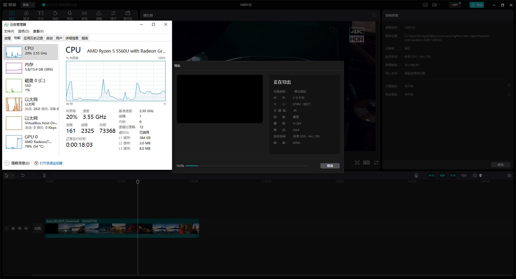Click the timeline zoom slider handle
The height and width of the screenshot is (279, 516).
(x=481, y=175)
